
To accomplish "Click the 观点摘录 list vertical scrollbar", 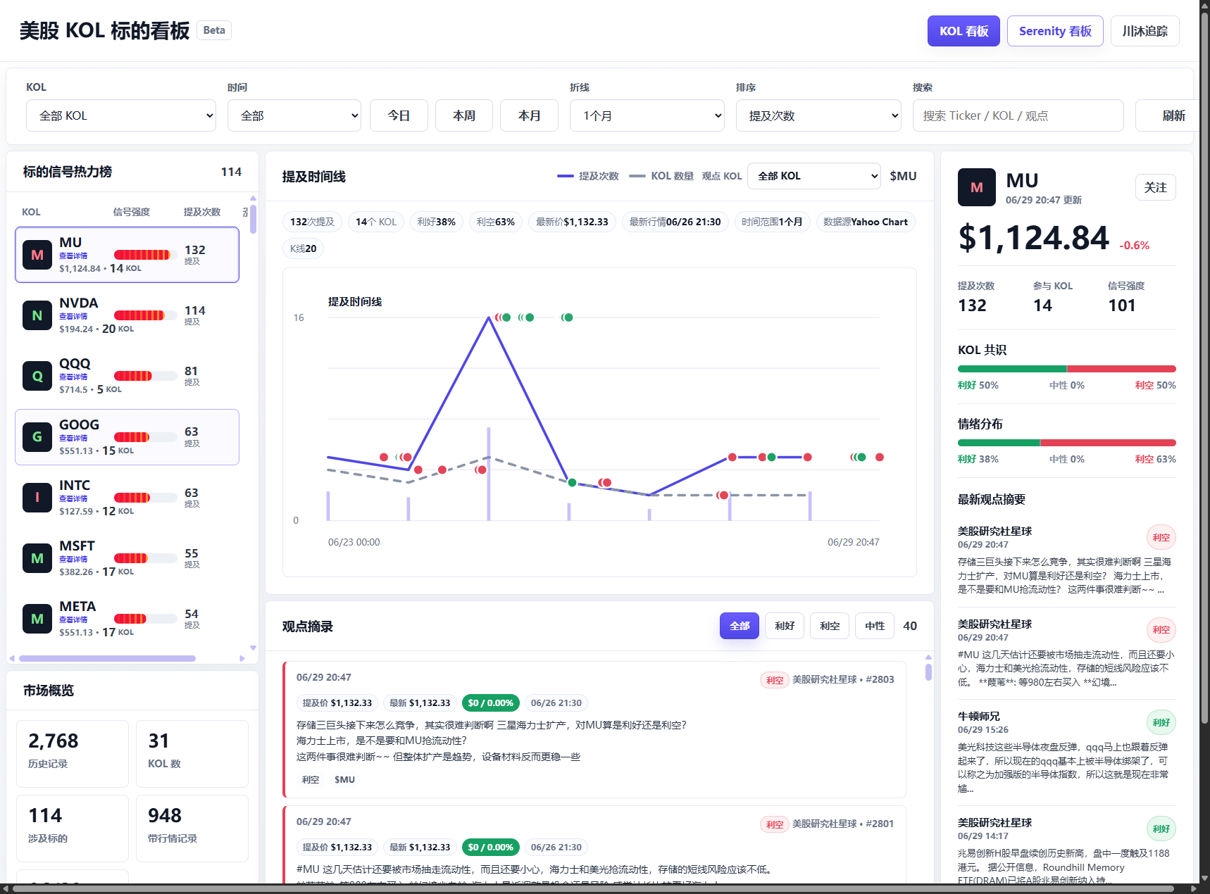I will click(x=928, y=672).
